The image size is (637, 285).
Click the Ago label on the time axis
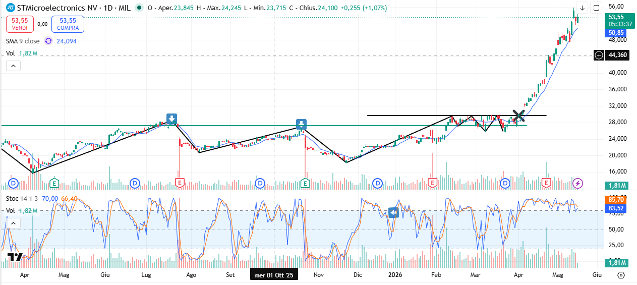191,275
